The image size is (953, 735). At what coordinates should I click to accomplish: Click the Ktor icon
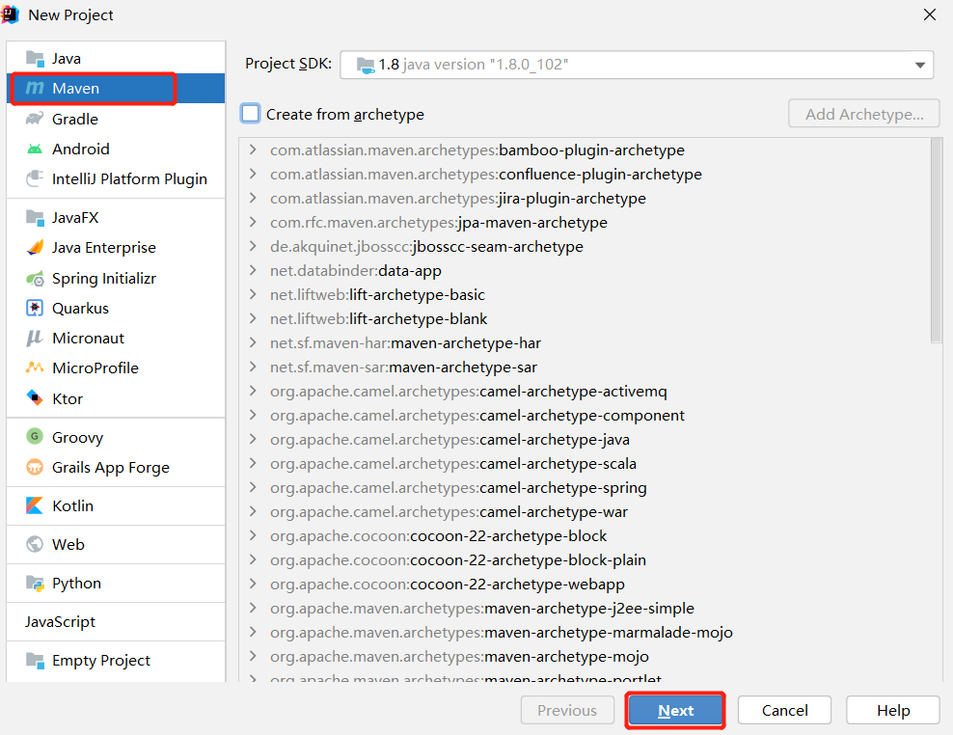(x=36, y=398)
